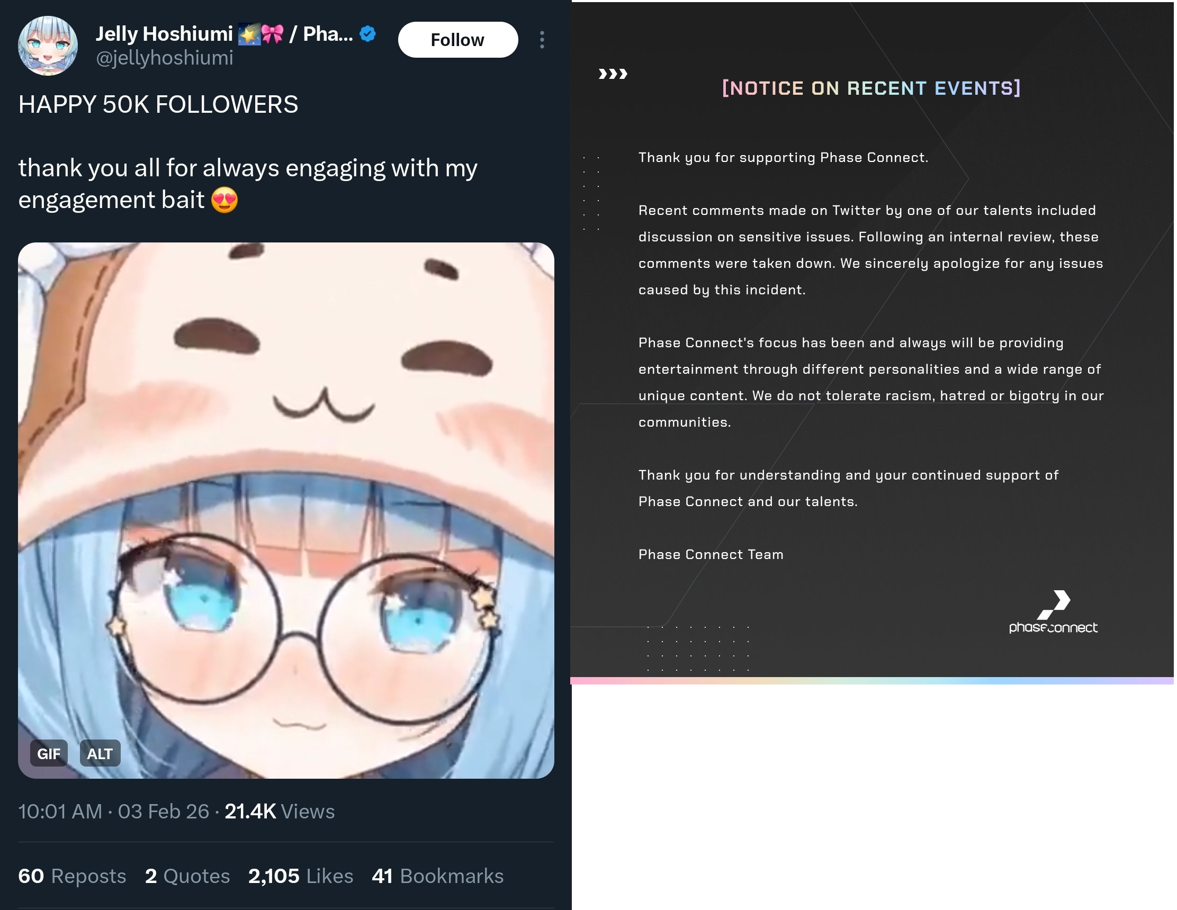Click the rainbow gradient bar under the notice
Image resolution: width=1177 pixels, height=910 pixels.
tap(872, 681)
